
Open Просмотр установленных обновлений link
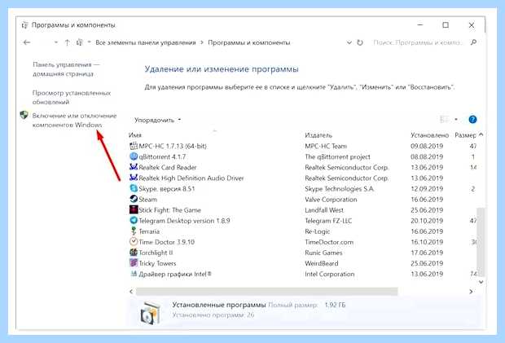tap(72, 97)
